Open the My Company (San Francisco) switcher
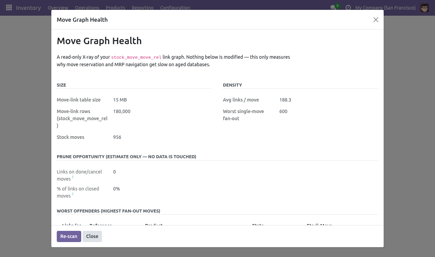Screen dimensions: 435x257 pos(385,8)
